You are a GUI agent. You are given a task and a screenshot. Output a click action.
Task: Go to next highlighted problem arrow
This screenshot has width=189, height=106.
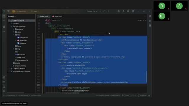146,20
